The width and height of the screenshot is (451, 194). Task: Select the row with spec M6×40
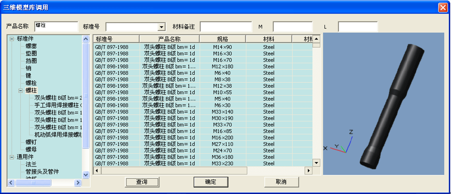point(203,73)
